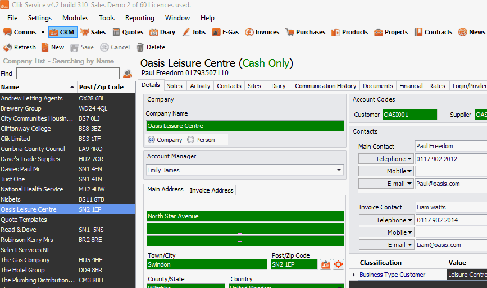Open the Products module
This screenshot has width=487, height=288.
pos(350,32)
